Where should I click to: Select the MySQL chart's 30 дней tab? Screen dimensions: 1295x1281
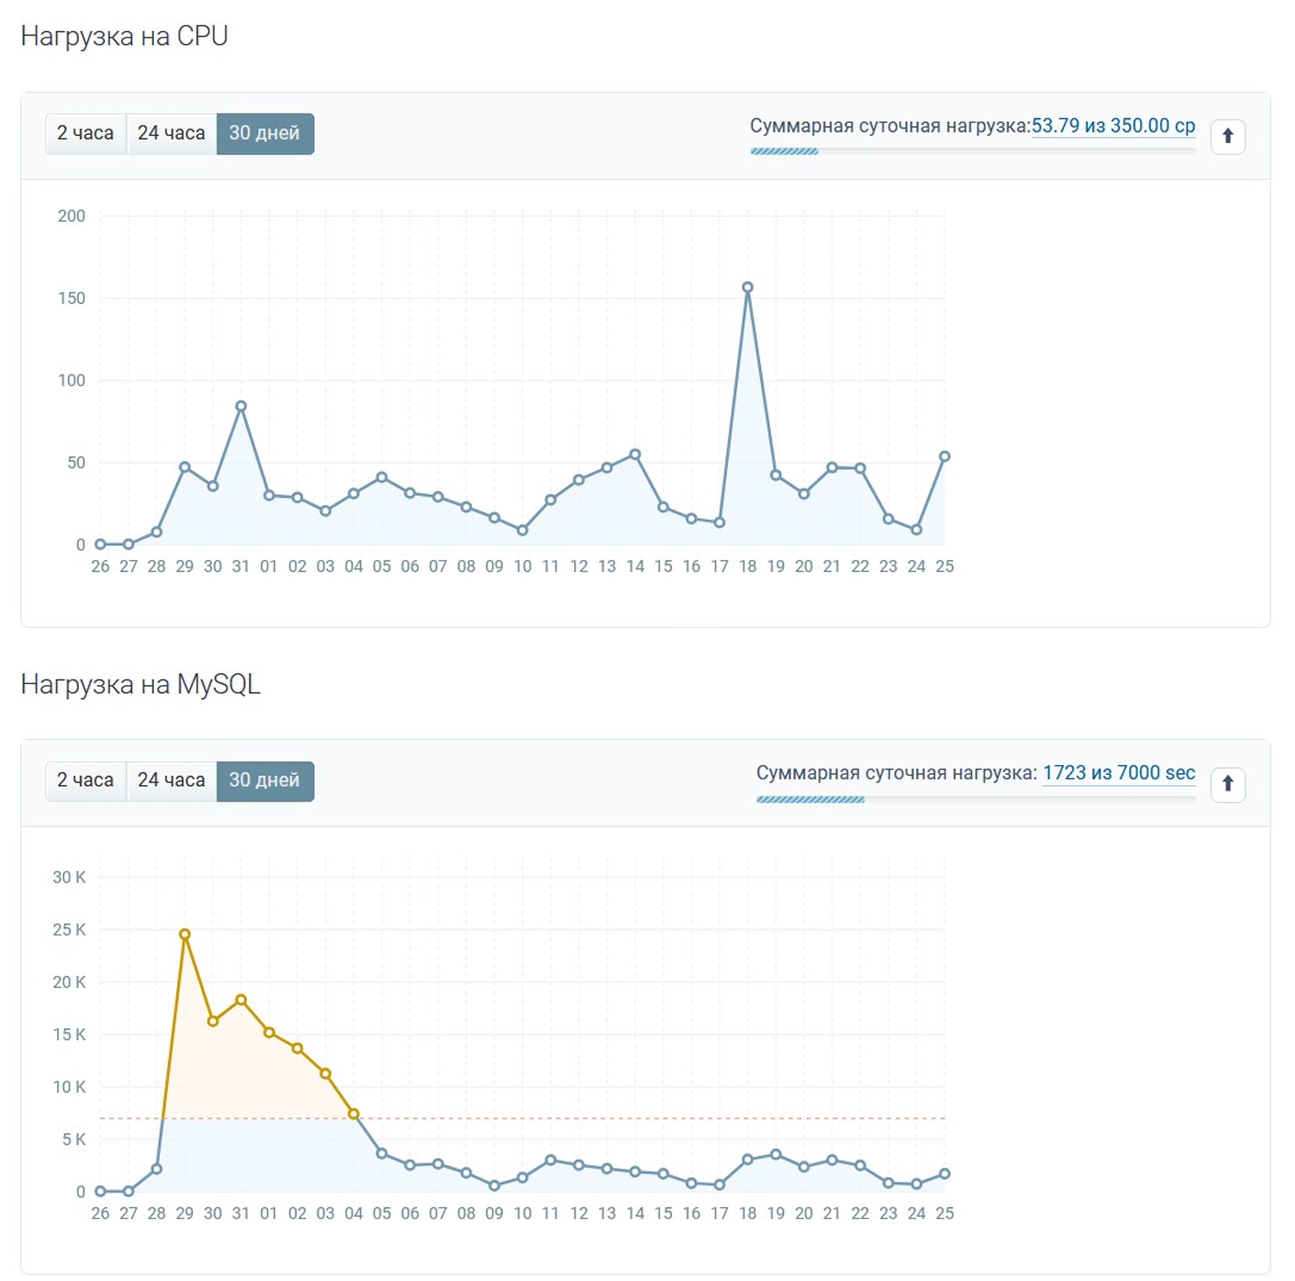(265, 780)
